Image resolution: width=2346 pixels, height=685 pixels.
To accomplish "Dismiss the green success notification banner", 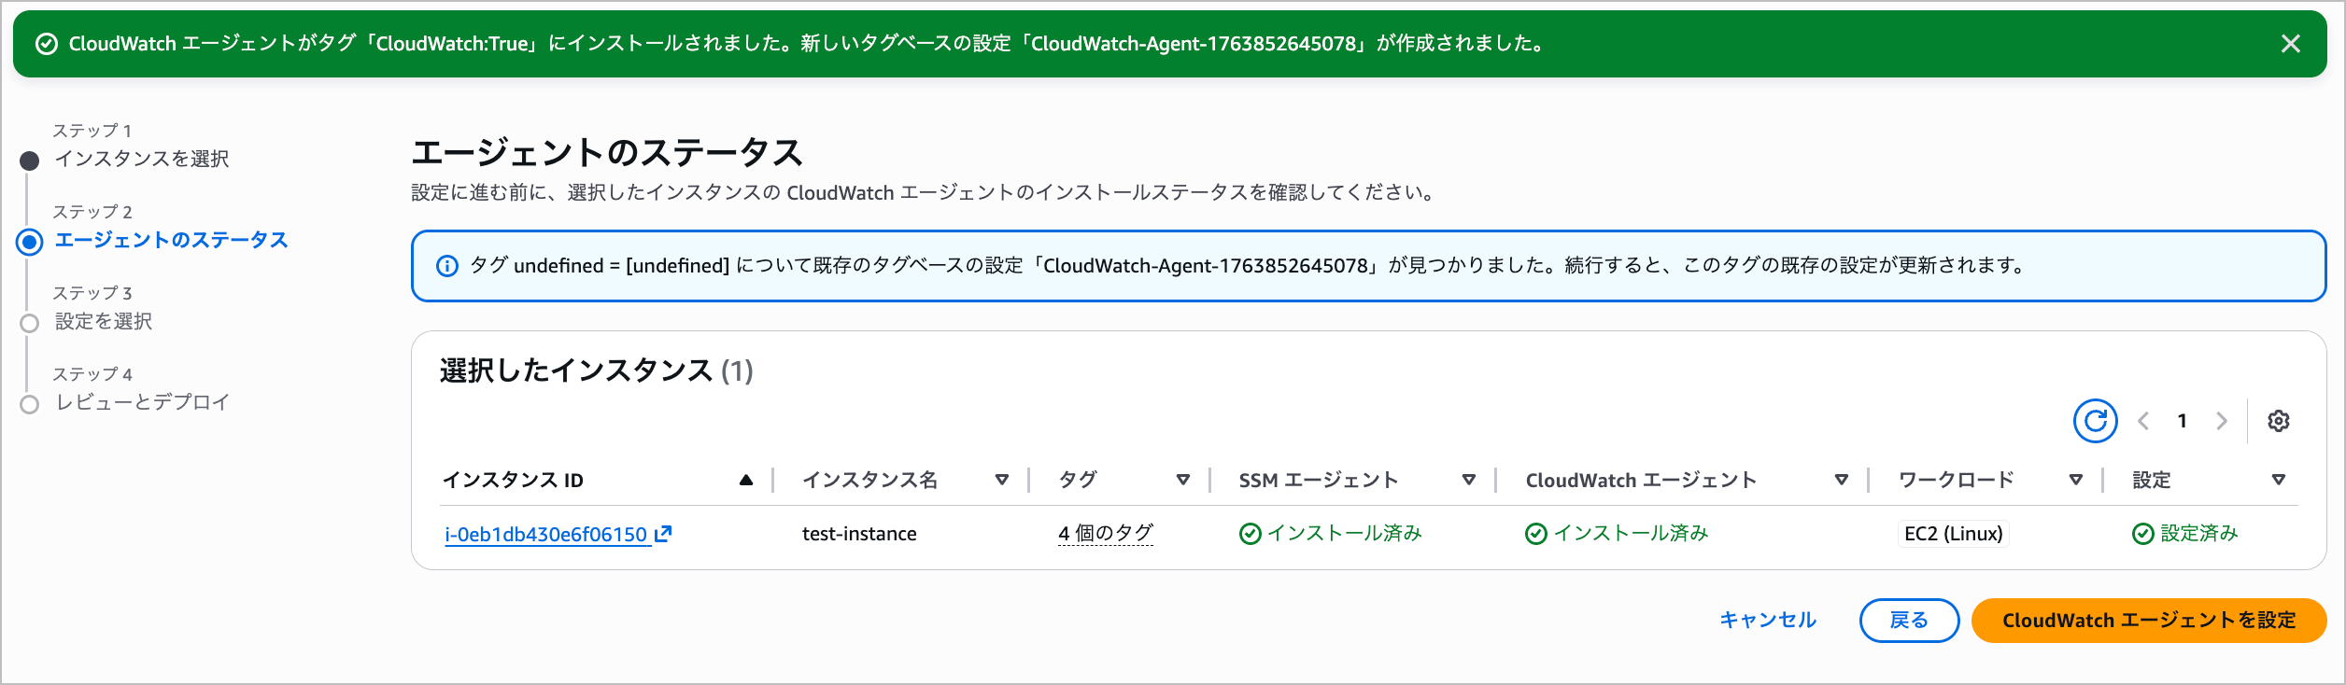I will tap(2290, 44).
